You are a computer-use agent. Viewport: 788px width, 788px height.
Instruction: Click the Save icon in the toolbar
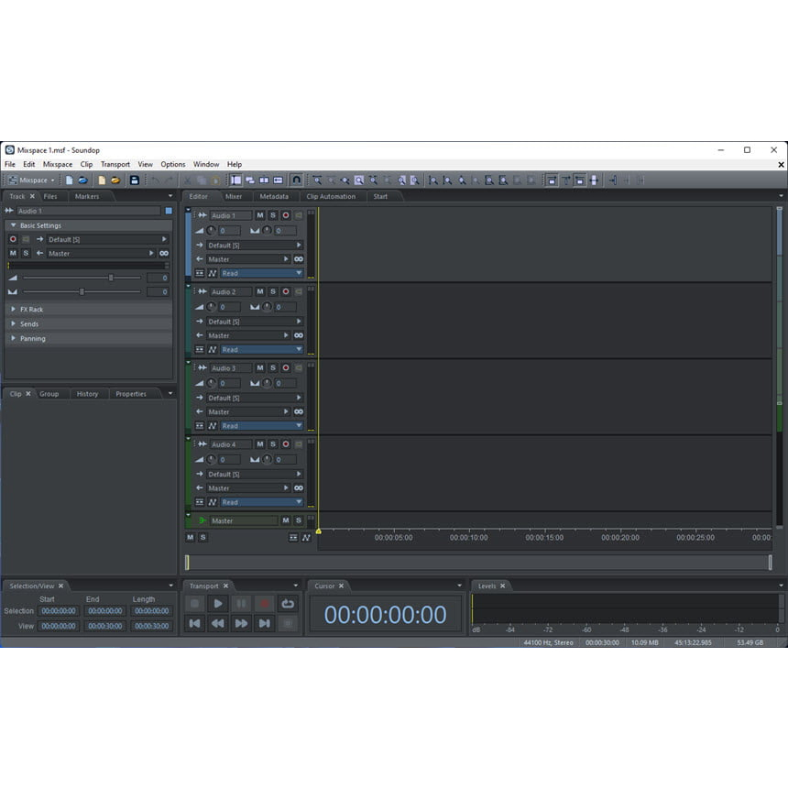135,181
